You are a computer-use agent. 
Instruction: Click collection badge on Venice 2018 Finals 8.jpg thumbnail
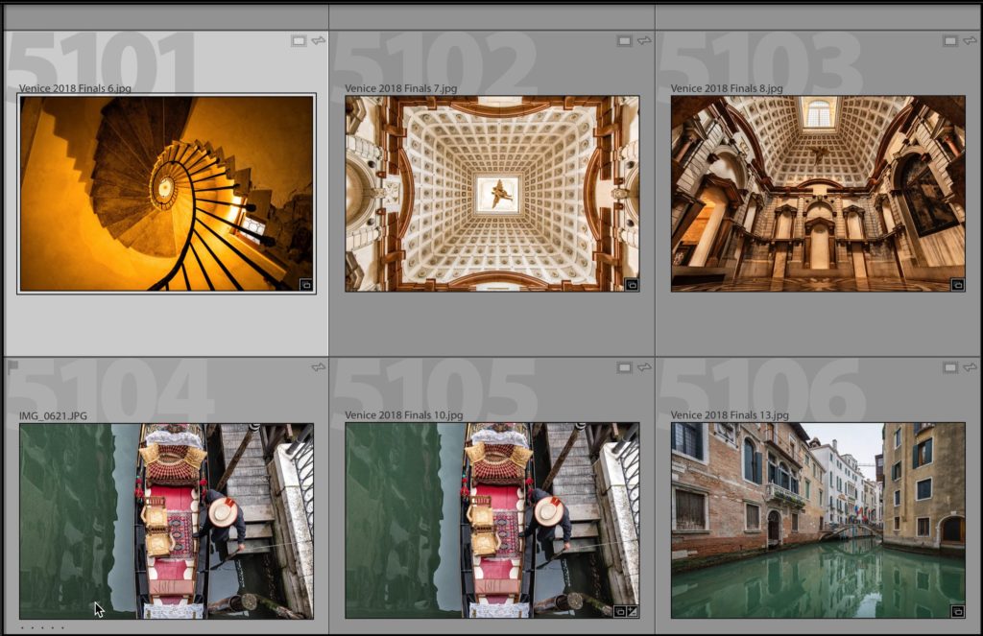click(x=958, y=285)
